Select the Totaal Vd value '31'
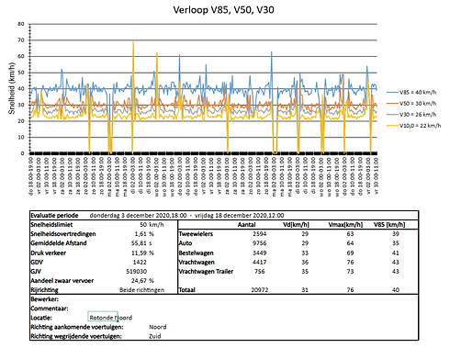Image resolution: width=450 pixels, height=348 pixels. tap(305, 290)
